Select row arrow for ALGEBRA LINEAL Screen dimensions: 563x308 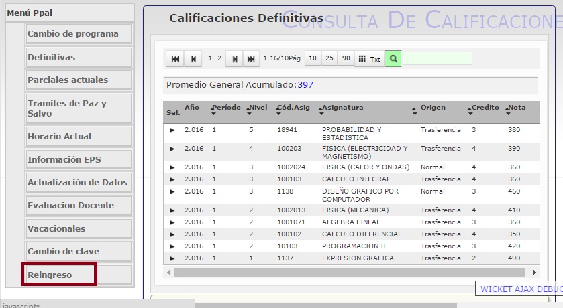pos(172,222)
